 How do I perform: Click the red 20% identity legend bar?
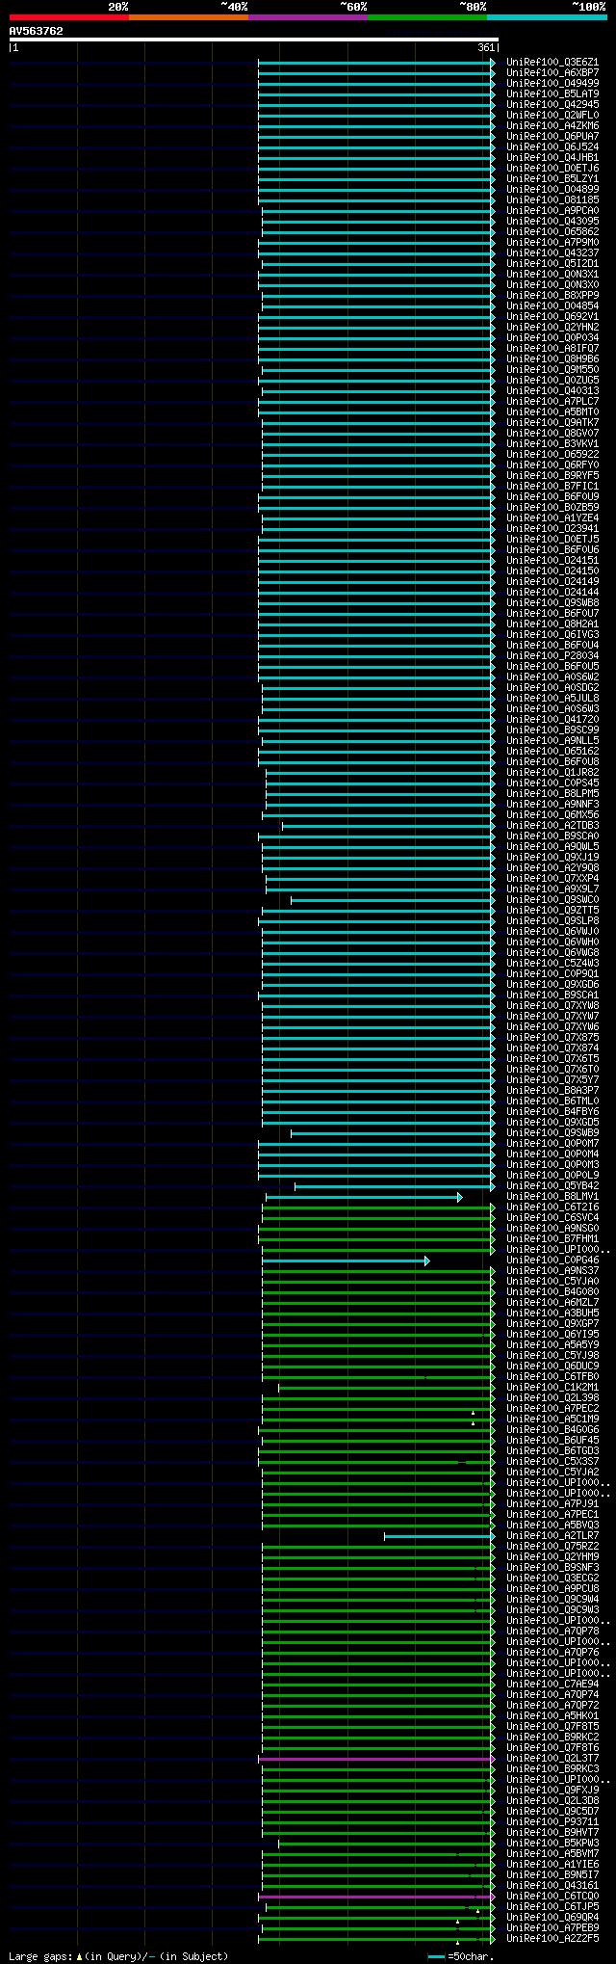pos(68,17)
